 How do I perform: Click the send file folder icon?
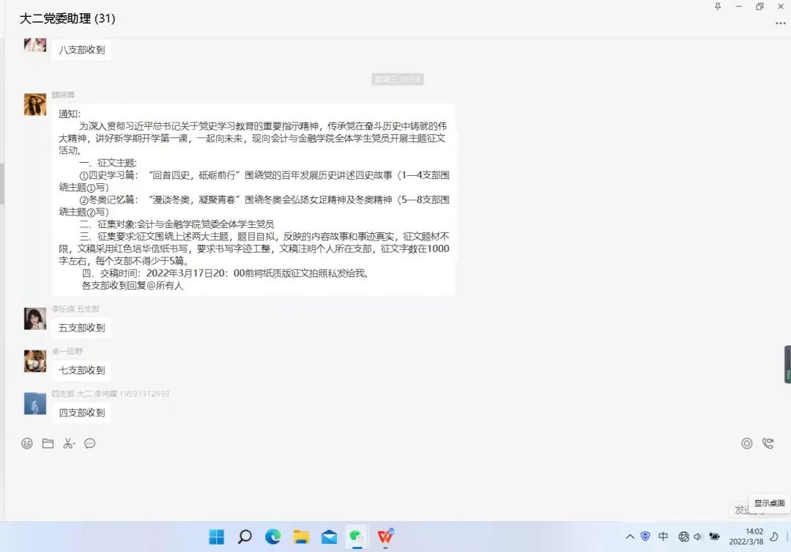pos(48,444)
